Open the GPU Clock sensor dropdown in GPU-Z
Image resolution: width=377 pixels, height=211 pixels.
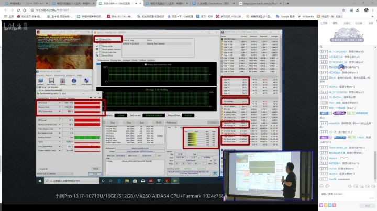pyautogui.click(x=60, y=103)
